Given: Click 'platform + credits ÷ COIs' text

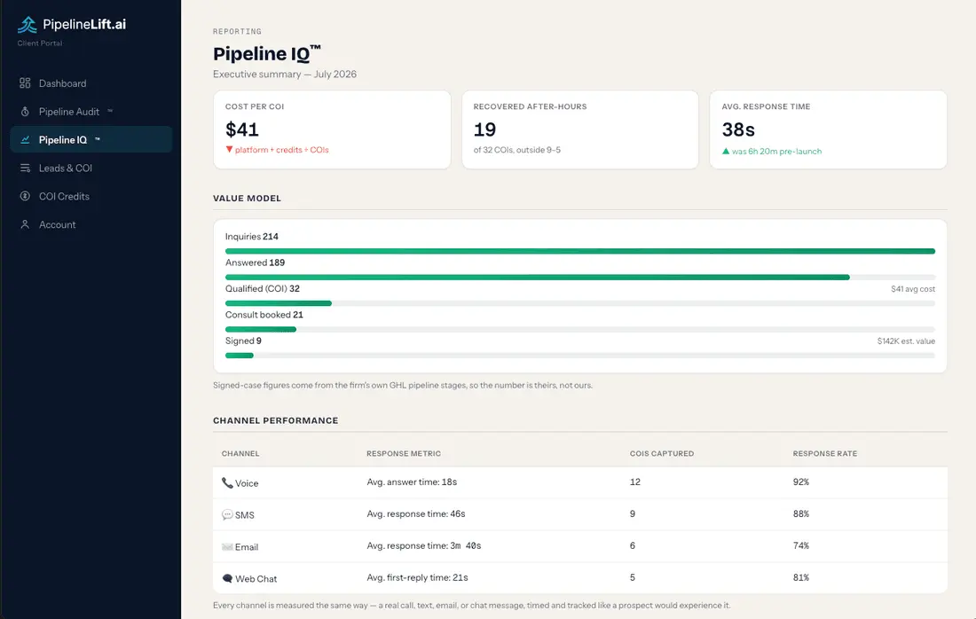Looking at the screenshot, I should [x=282, y=150].
